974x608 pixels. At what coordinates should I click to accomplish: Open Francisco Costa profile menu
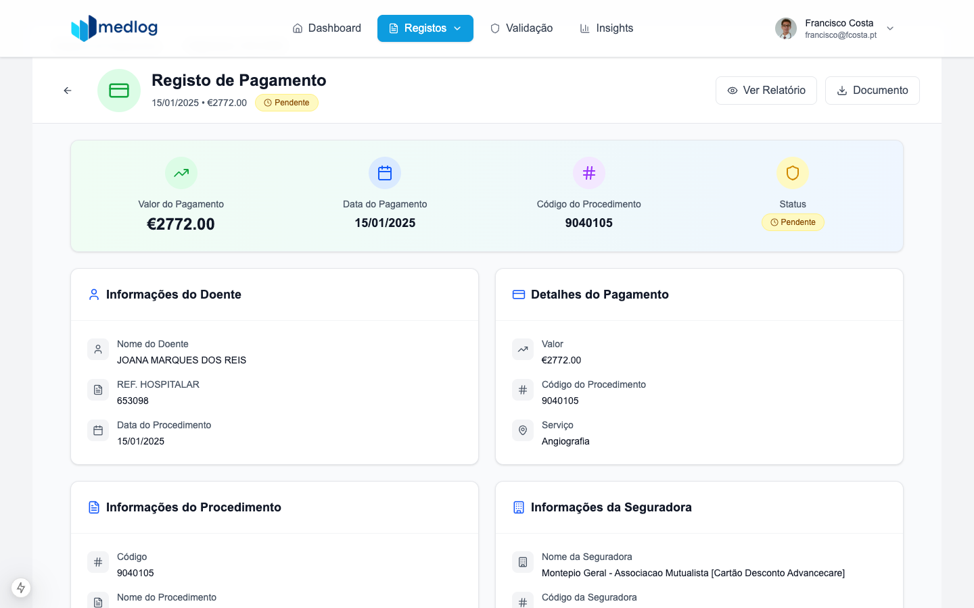840,28
